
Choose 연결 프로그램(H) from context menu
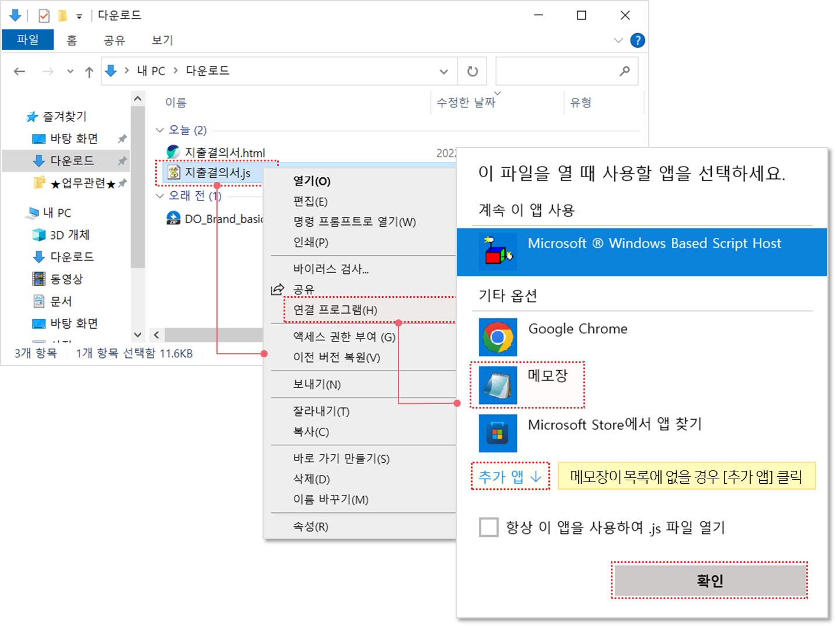(x=335, y=310)
